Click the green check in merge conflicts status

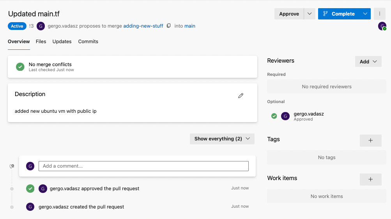20,67
